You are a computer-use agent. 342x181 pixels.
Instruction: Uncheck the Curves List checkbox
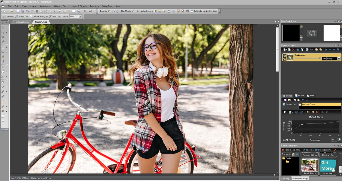click(284, 105)
